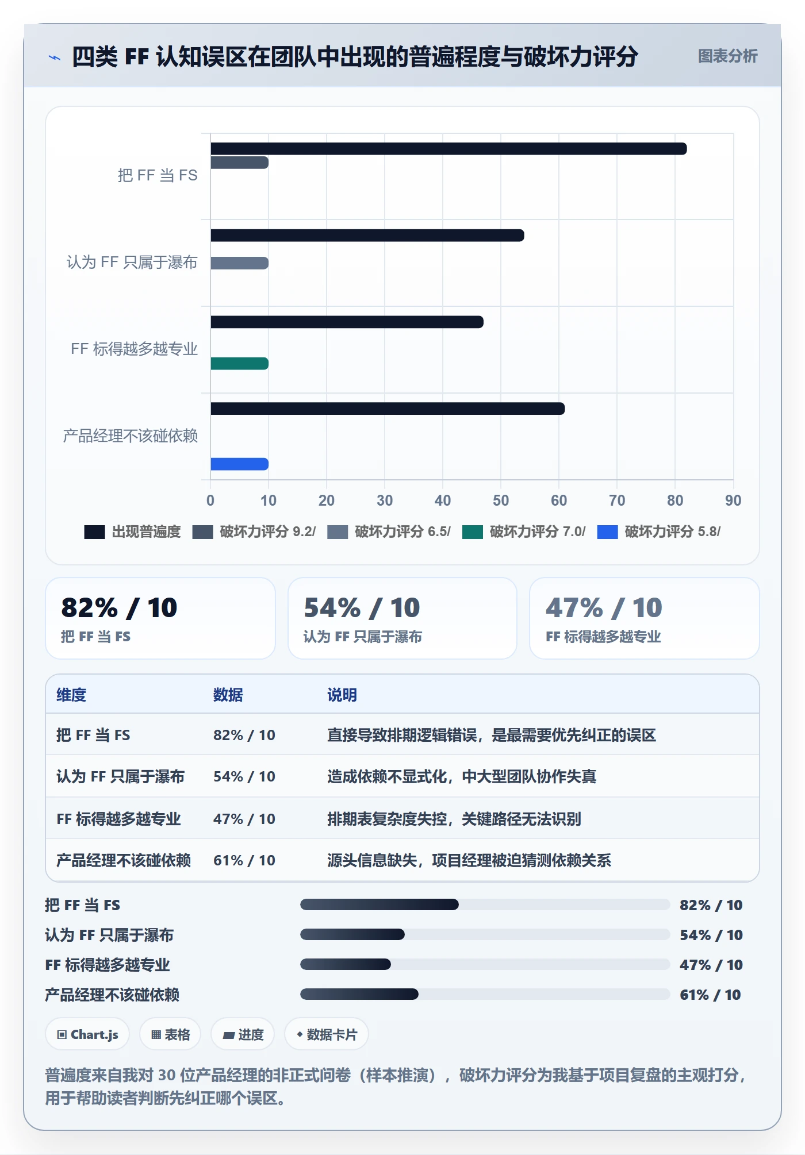
Task: Click the 认为 FF 只属于瀑布 progress bar
Action: point(485,935)
